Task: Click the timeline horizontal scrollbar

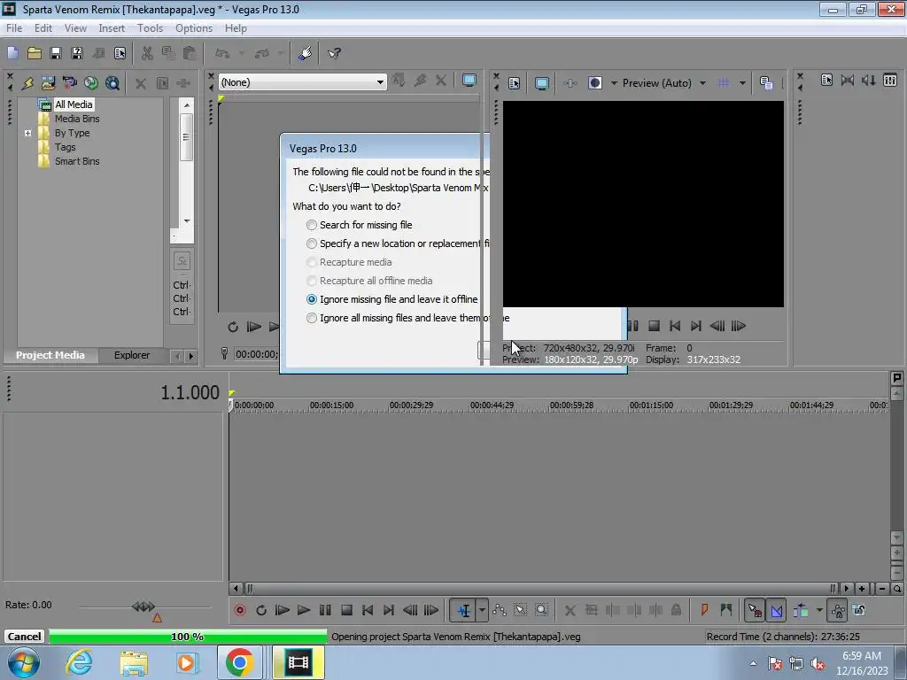Action: [x=540, y=589]
